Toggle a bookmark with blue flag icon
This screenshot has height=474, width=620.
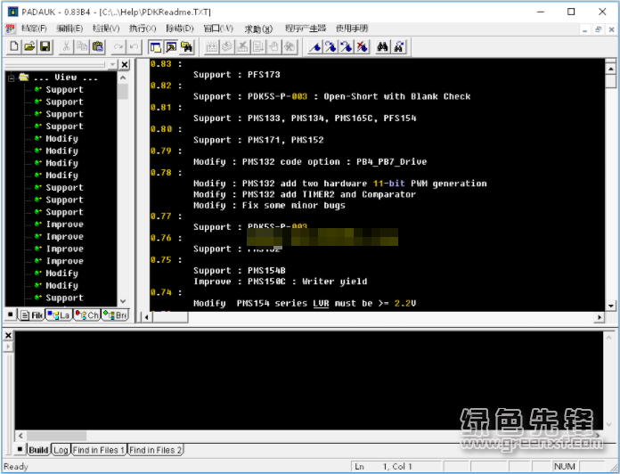(315, 46)
